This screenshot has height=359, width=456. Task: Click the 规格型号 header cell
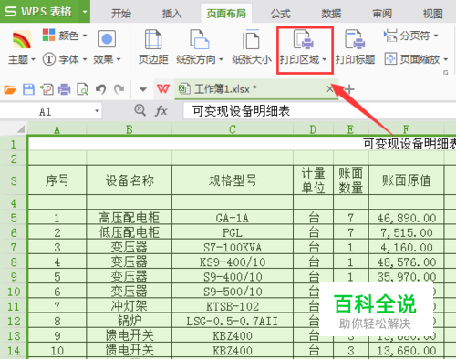coord(233,180)
